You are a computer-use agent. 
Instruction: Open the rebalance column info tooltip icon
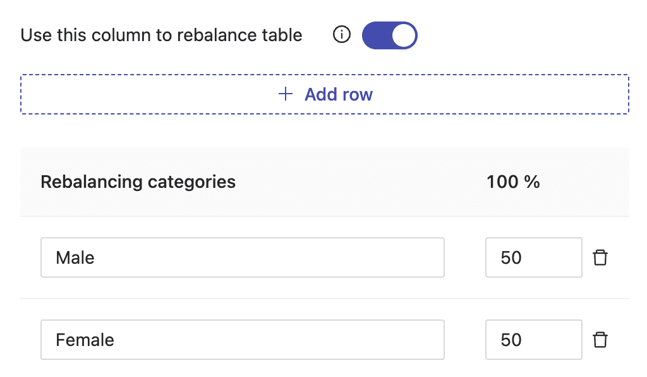pos(342,35)
